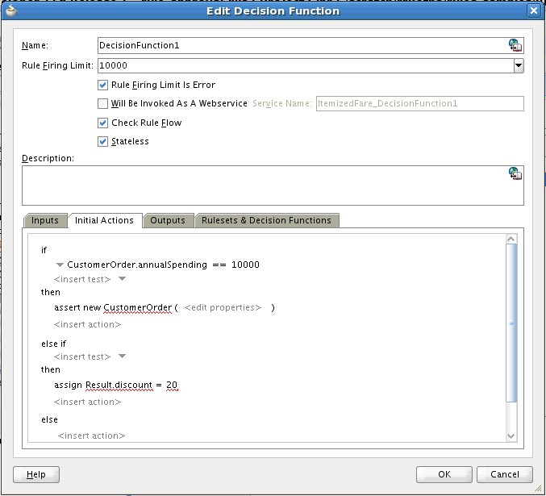The width and height of the screenshot is (546, 496).
Task: Open Rulesets & Decision Functions tab
Action: [x=266, y=220]
